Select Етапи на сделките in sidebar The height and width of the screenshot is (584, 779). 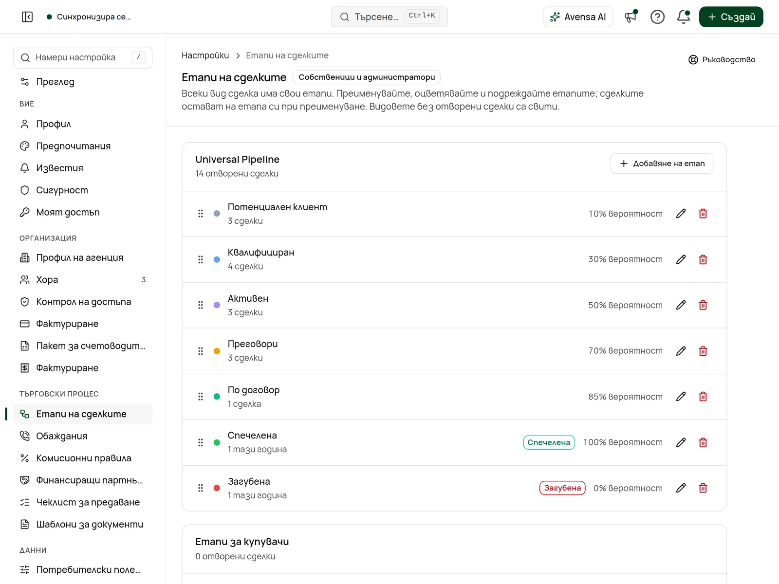coord(83,414)
